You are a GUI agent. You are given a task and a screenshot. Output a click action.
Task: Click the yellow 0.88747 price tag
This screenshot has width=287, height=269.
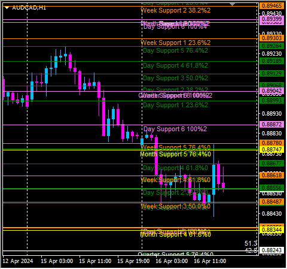click(x=271, y=150)
